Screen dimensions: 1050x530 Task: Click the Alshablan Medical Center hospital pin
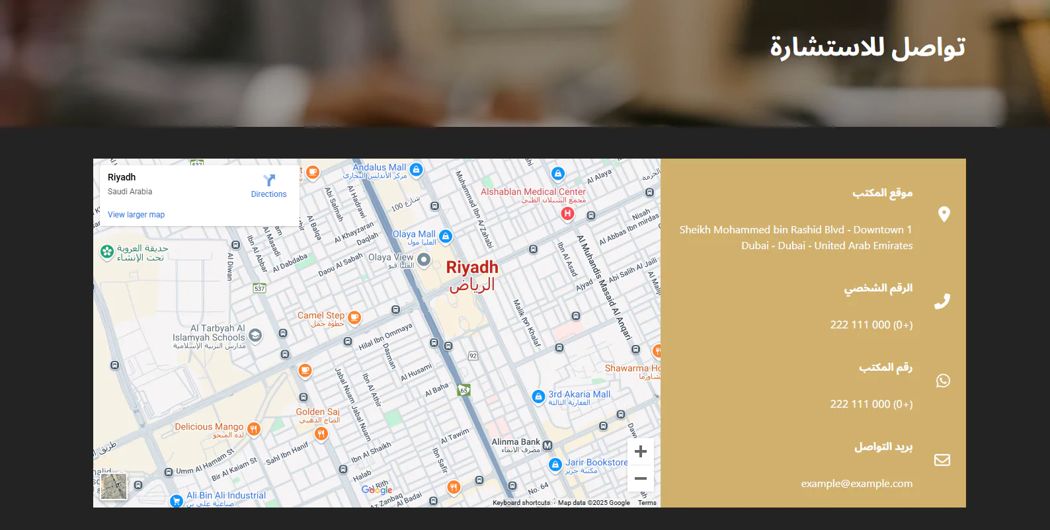coord(567,213)
